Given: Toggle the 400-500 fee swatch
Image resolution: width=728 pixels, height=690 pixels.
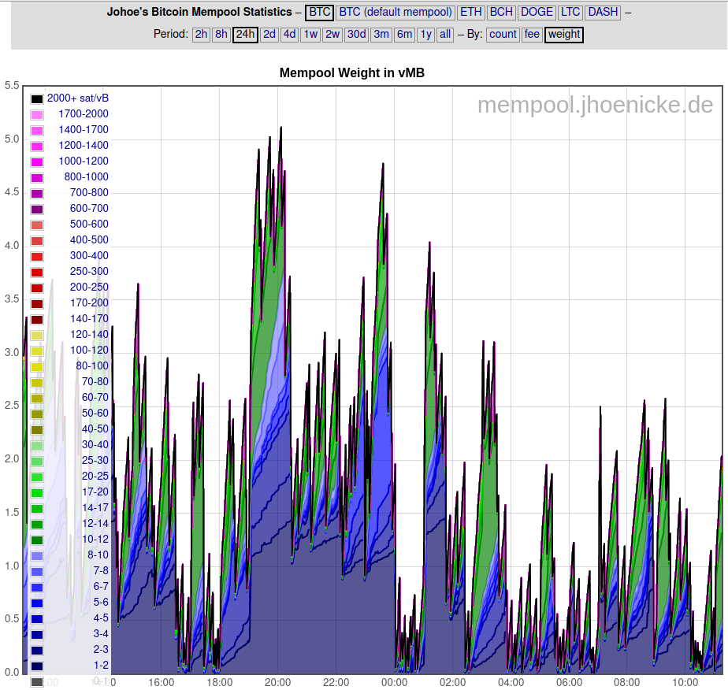Looking at the screenshot, I should click(x=37, y=241).
